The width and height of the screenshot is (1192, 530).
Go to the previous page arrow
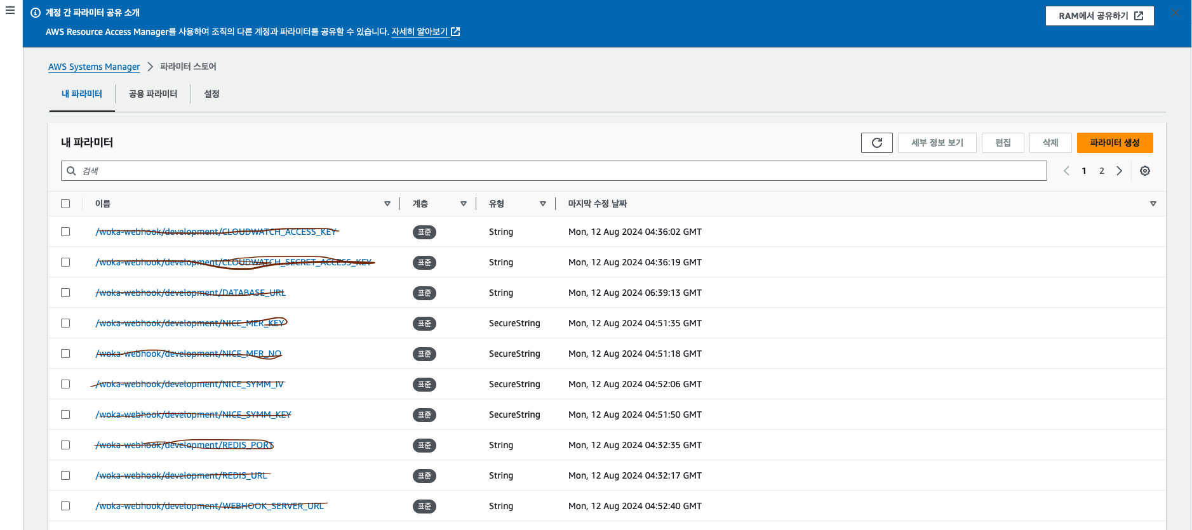1066,171
